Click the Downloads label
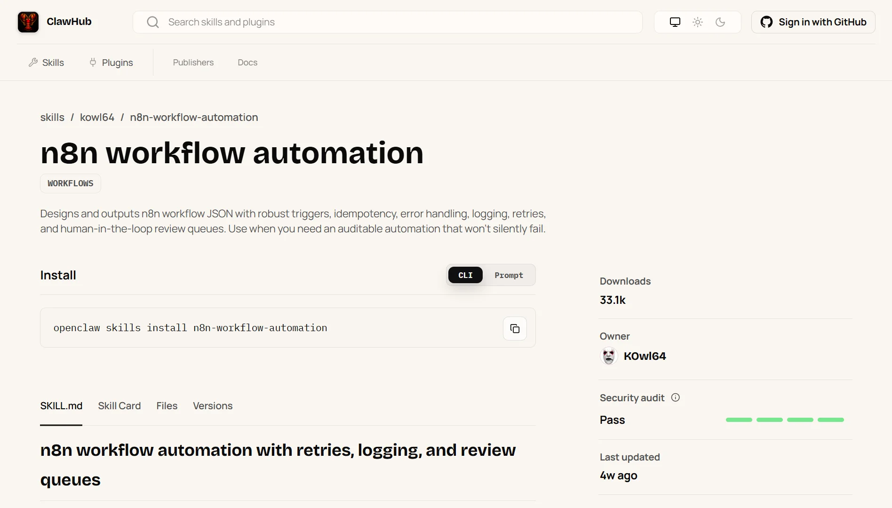Screen dimensions: 892x508 tap(625, 281)
